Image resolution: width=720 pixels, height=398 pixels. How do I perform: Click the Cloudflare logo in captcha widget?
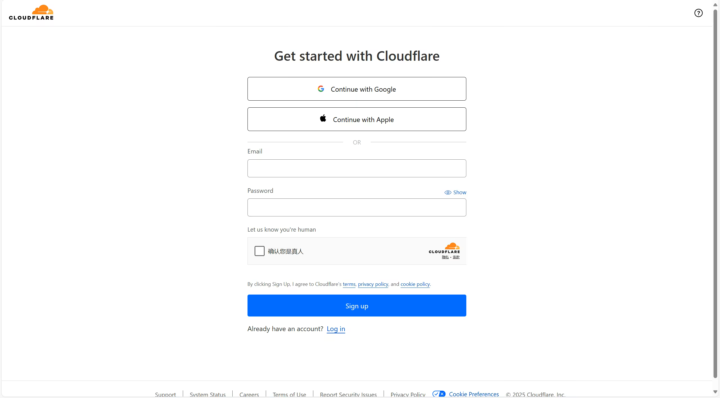(x=444, y=248)
